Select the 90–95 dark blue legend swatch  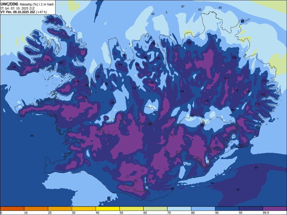pos(227,209)
